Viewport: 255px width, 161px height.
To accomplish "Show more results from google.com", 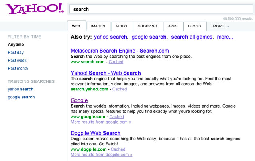I will point(101,122).
